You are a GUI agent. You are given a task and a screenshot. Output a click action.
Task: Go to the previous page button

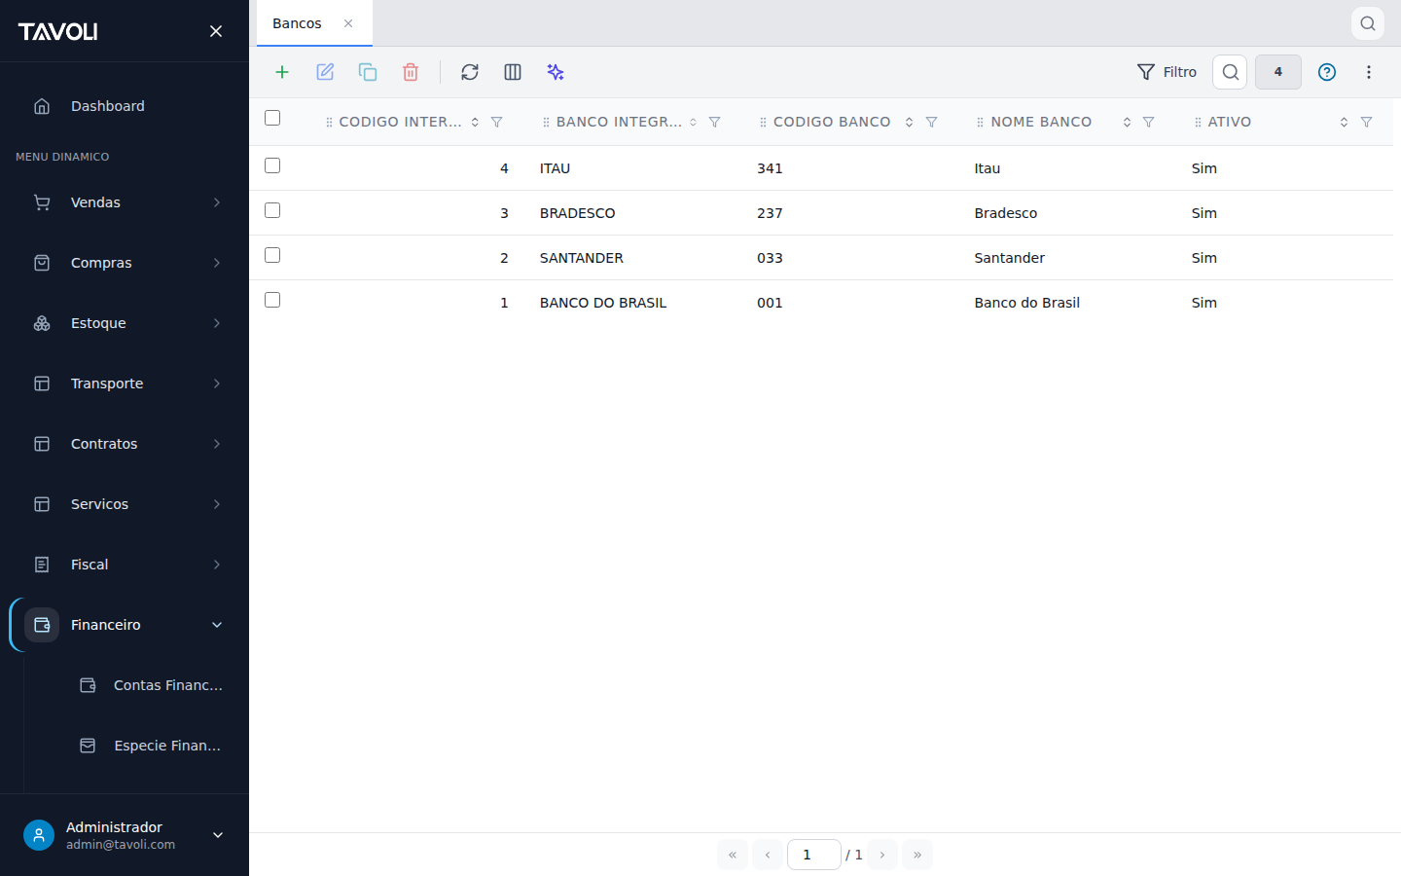point(768,855)
